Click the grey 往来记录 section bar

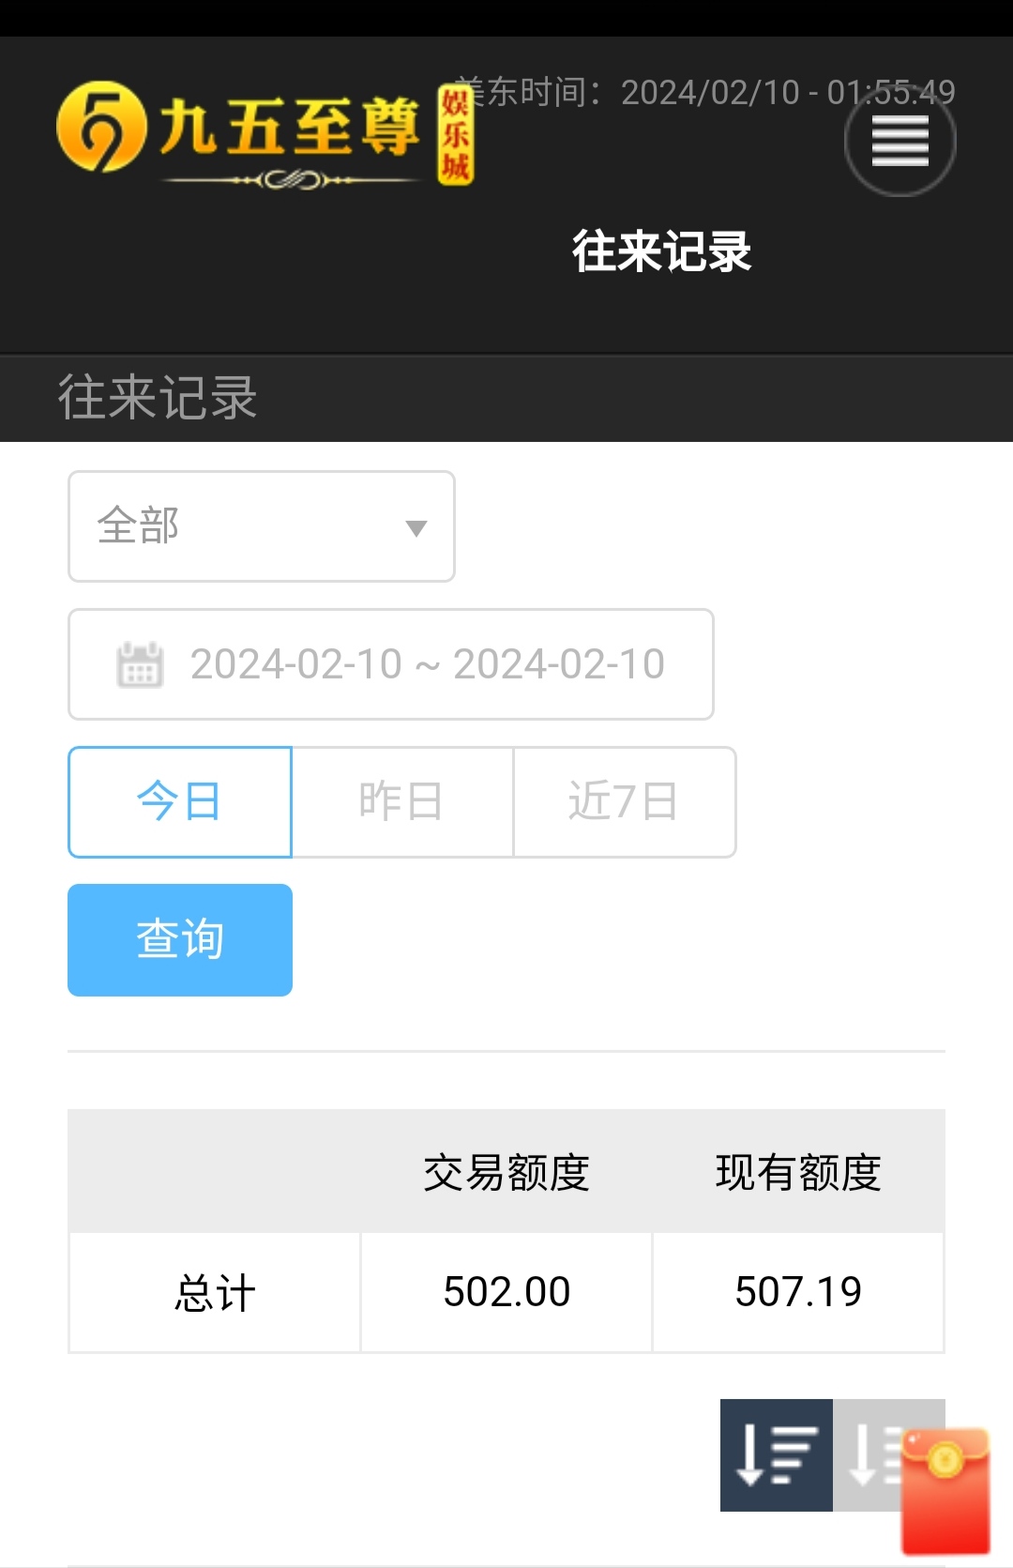pos(506,398)
